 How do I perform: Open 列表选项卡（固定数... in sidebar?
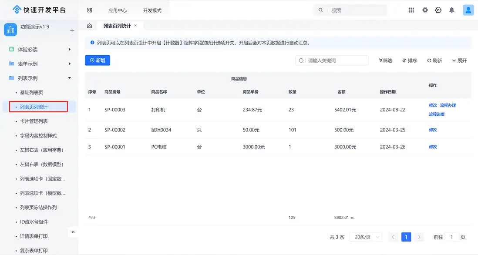(x=42, y=179)
